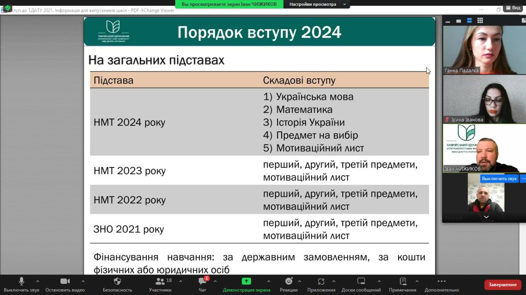Click red Завершение end meeting button

pyautogui.click(x=503, y=284)
